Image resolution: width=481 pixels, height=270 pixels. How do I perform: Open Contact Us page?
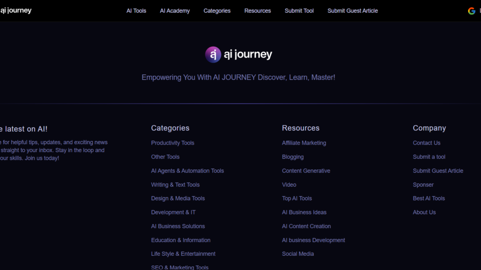pyautogui.click(x=426, y=143)
